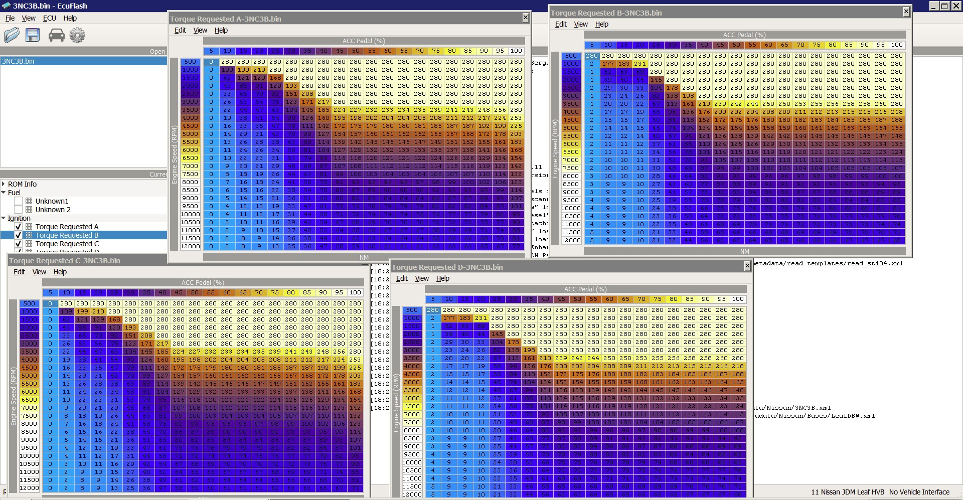Open Help menu in Torque Requested D window
This screenshot has height=500, width=963.
pyautogui.click(x=443, y=278)
